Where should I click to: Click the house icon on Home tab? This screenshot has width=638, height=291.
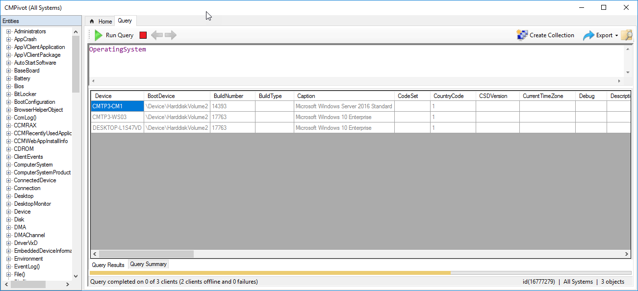[92, 22]
